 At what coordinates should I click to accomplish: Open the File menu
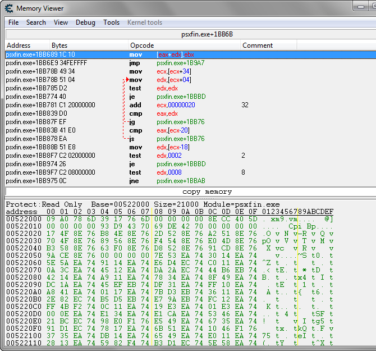coord(13,22)
